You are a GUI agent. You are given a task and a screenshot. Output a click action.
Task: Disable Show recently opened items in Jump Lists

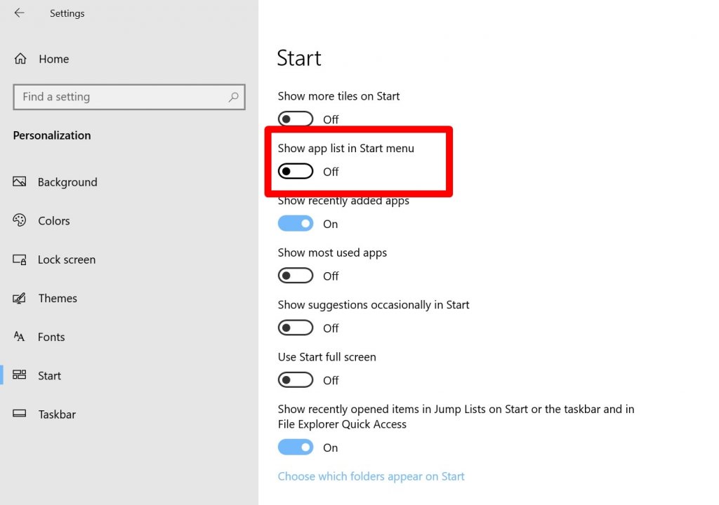click(x=295, y=447)
